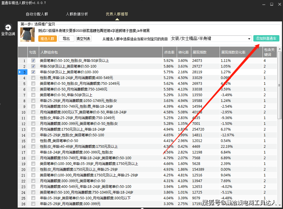Tick the checkbox in row 7
The image size is (283, 209).
[x=33, y=95]
